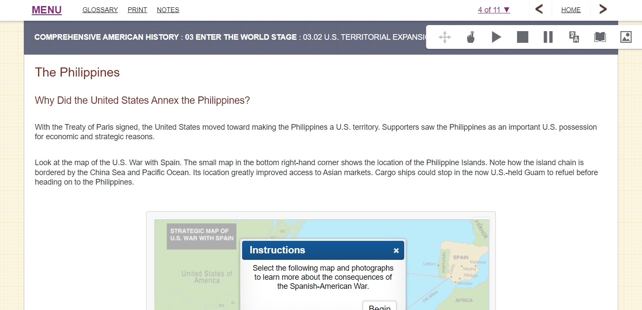
Task: Return to HOME page
Action: coord(571,10)
